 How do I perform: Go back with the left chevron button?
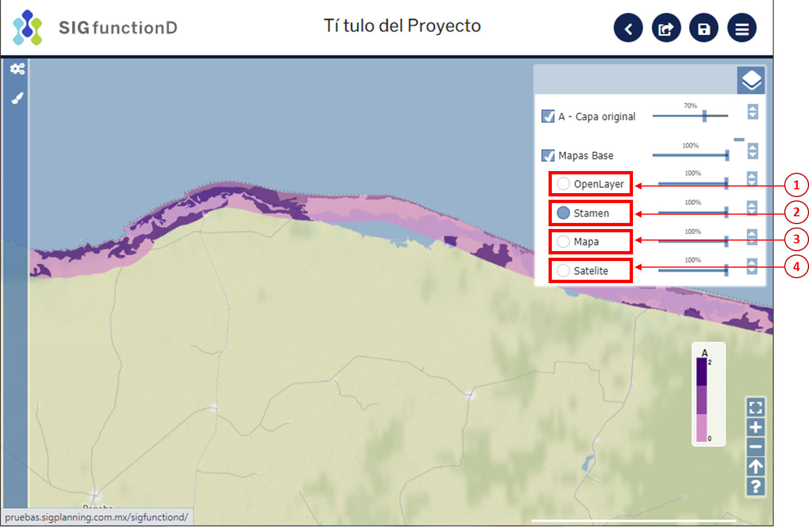point(628,28)
